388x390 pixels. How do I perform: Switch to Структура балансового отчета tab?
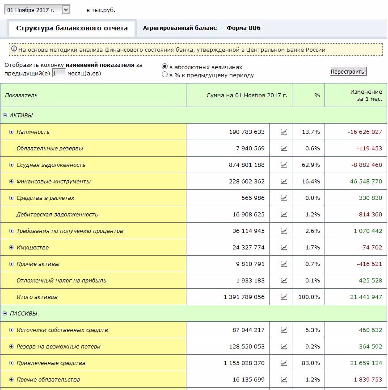click(72, 28)
